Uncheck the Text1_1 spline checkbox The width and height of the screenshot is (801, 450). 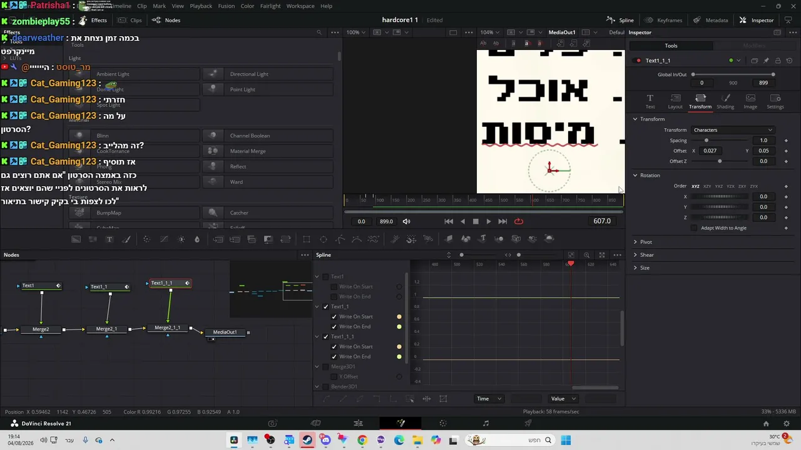tap(325, 307)
